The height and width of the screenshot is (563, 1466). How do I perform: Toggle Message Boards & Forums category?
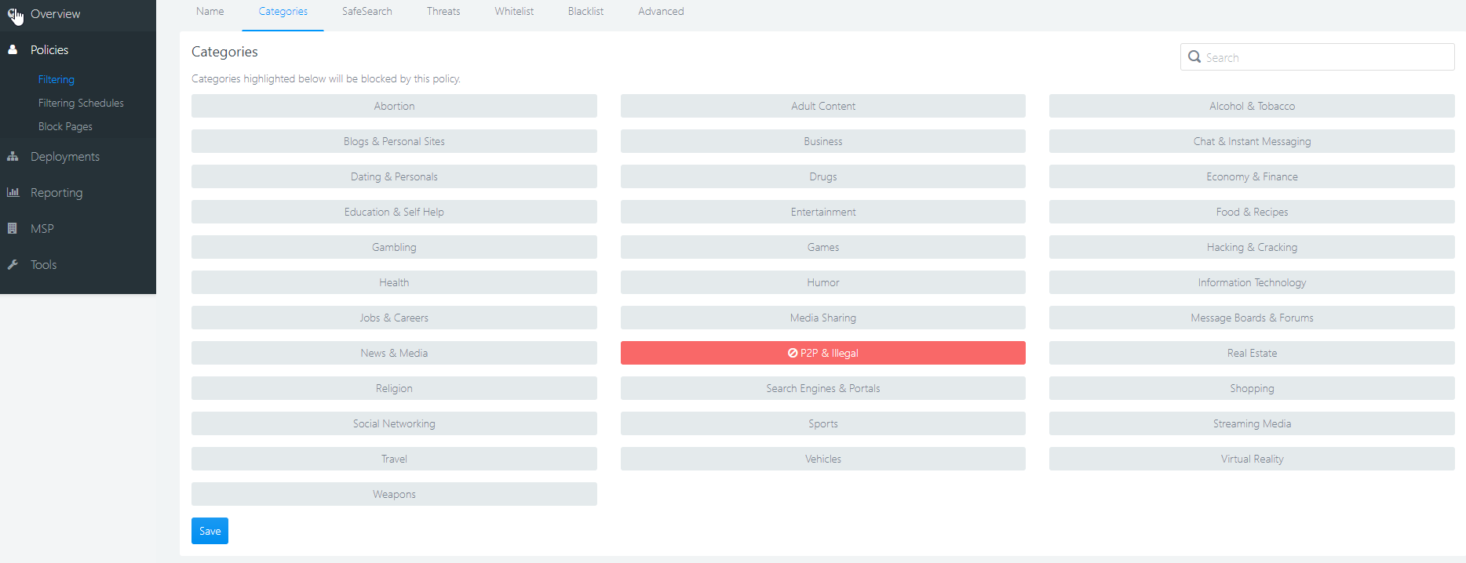click(1252, 318)
